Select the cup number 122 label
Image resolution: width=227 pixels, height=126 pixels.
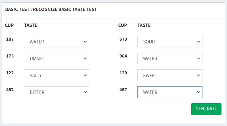point(10,73)
